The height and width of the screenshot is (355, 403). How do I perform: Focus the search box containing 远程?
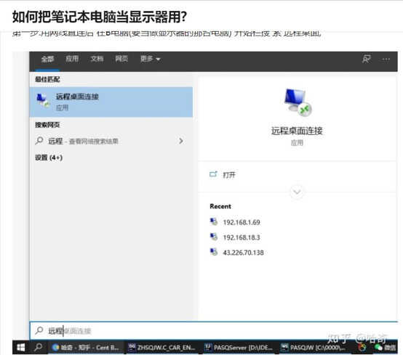coord(214,330)
